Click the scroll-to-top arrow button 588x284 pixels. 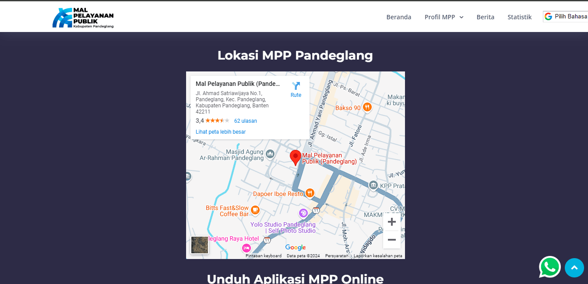(x=574, y=267)
